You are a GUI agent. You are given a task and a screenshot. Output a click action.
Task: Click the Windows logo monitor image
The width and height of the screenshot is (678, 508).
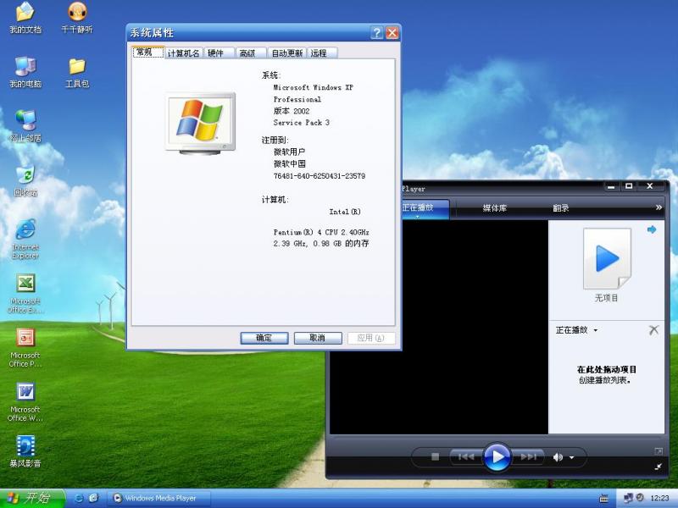coord(200,124)
